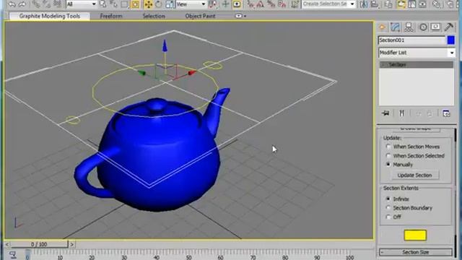Click the Redo arrow icon
This screenshot has width=462, height=260.
[22, 4]
